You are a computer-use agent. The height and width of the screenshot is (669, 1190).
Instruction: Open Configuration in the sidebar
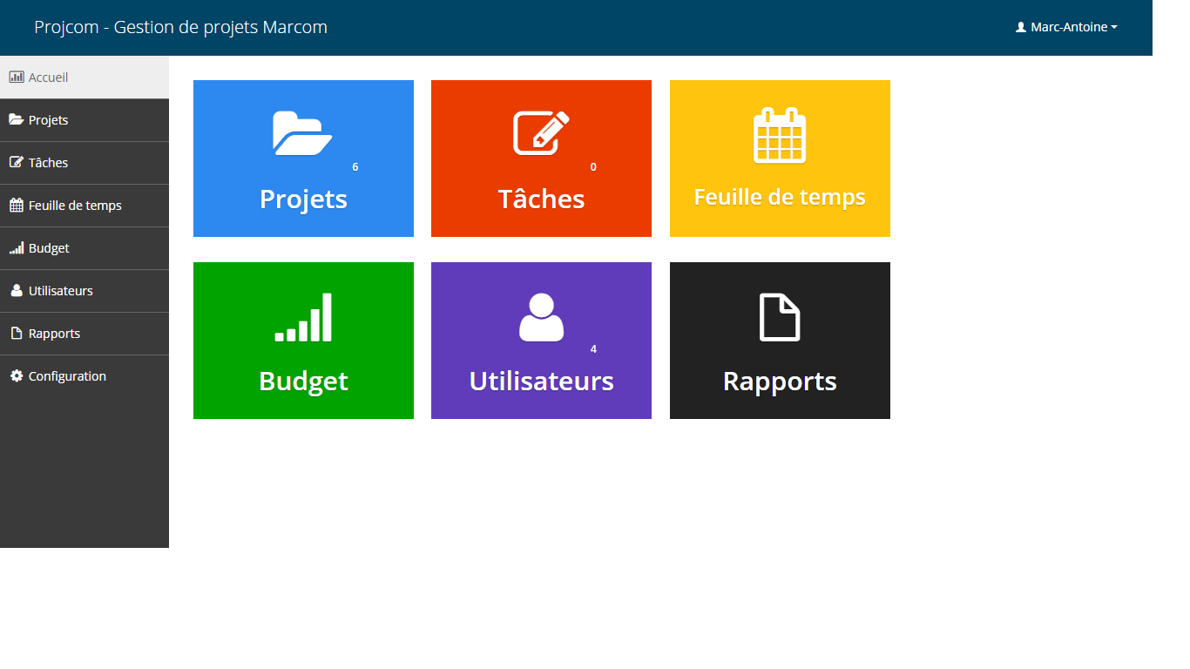click(85, 376)
